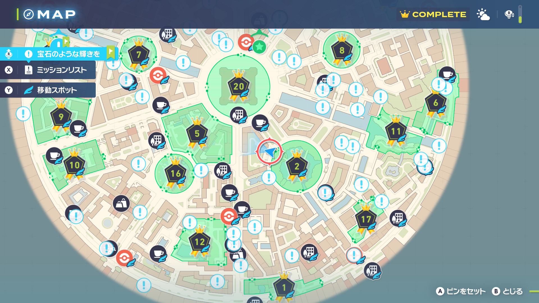Screen dimensions: 539x303
Task: Toggle the R-stick zoom view icon
Action: 509,14
